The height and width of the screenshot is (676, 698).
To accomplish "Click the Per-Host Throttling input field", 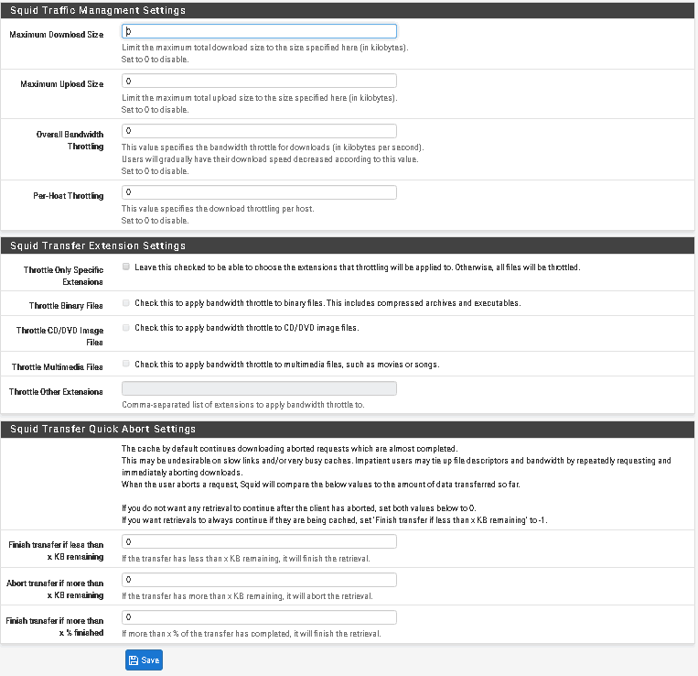I will 259,192.
